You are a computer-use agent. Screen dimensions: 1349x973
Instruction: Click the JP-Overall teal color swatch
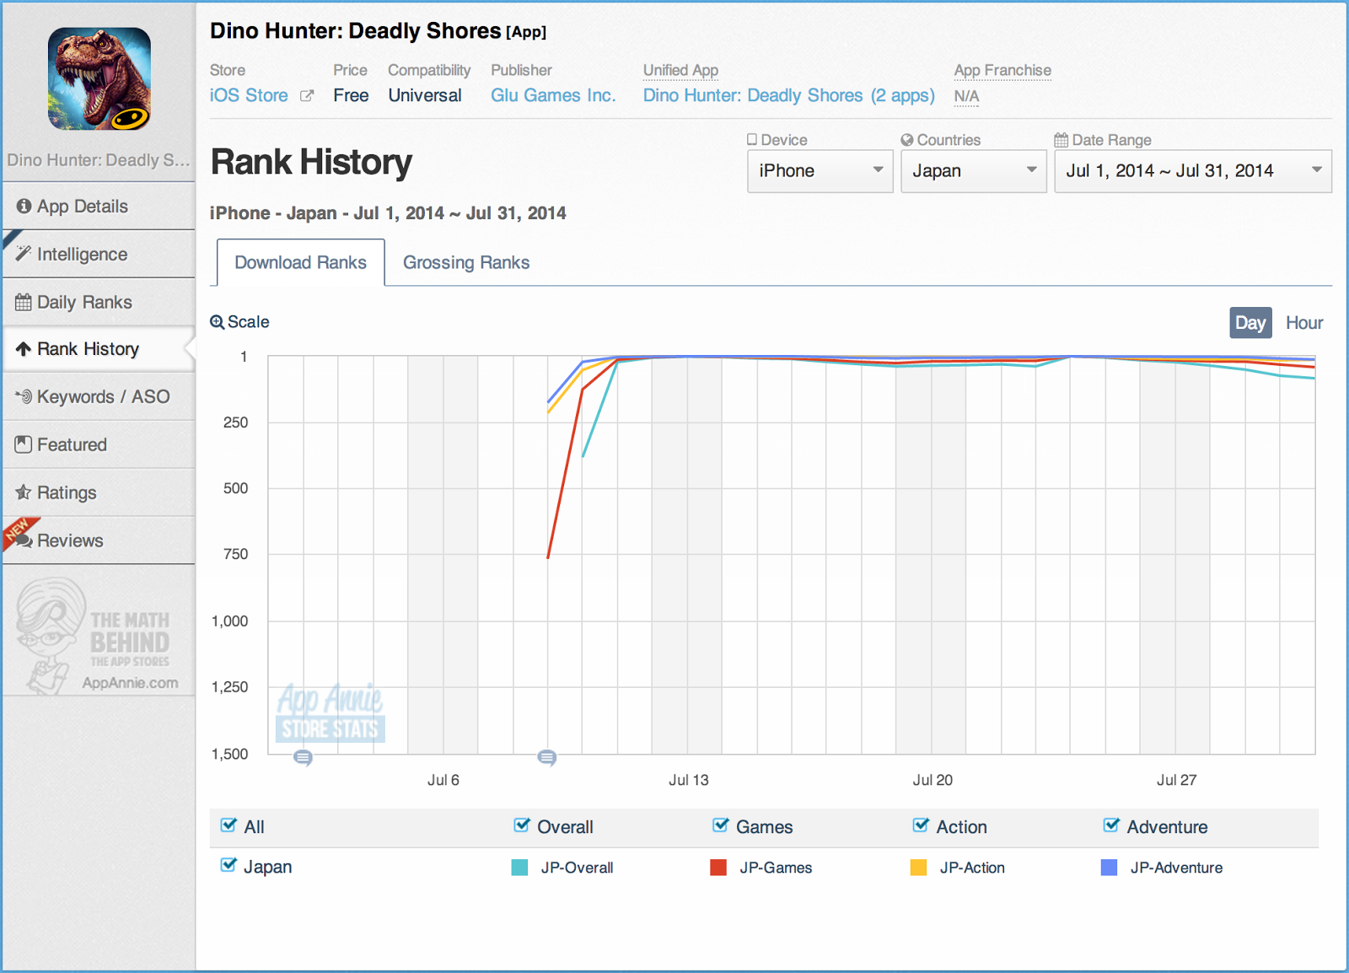[519, 868]
